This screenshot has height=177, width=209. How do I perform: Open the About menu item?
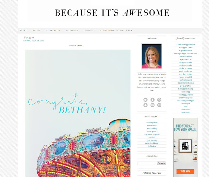coord(37,30)
